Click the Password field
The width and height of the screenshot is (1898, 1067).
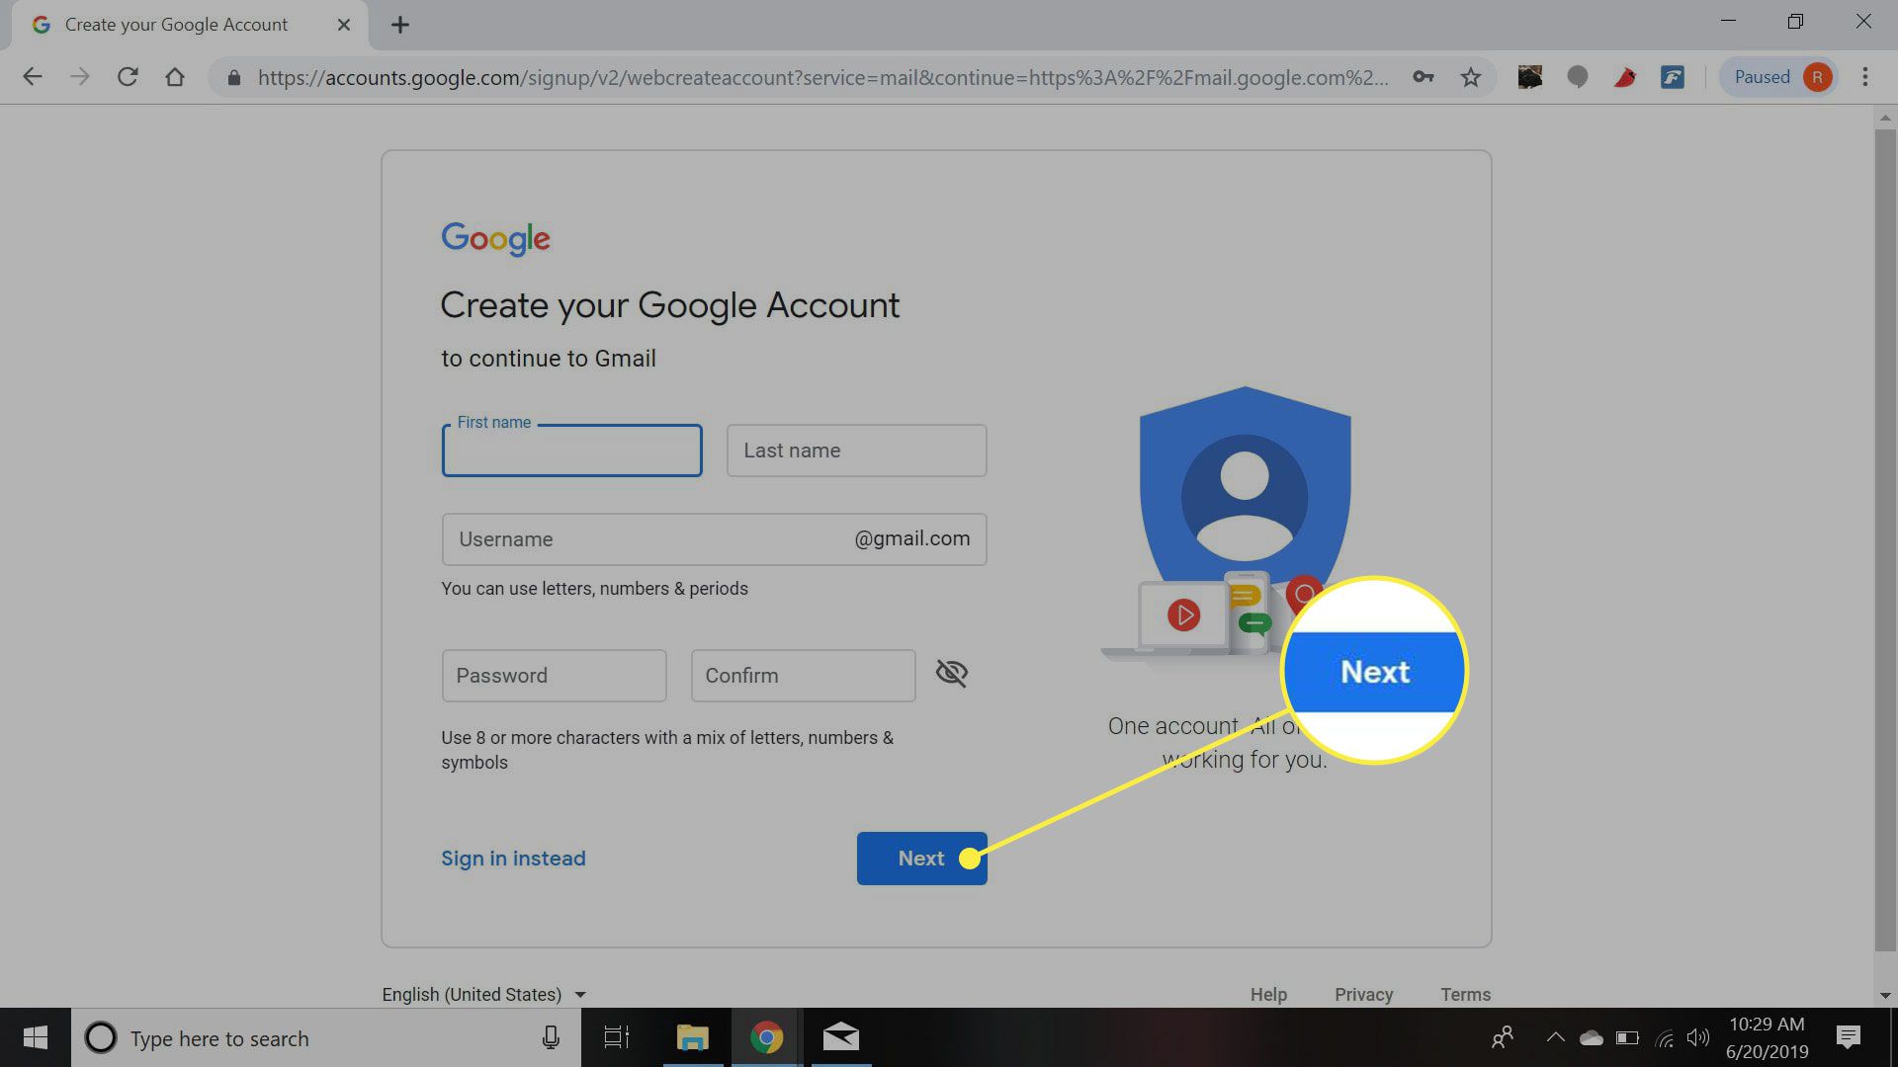[554, 676]
